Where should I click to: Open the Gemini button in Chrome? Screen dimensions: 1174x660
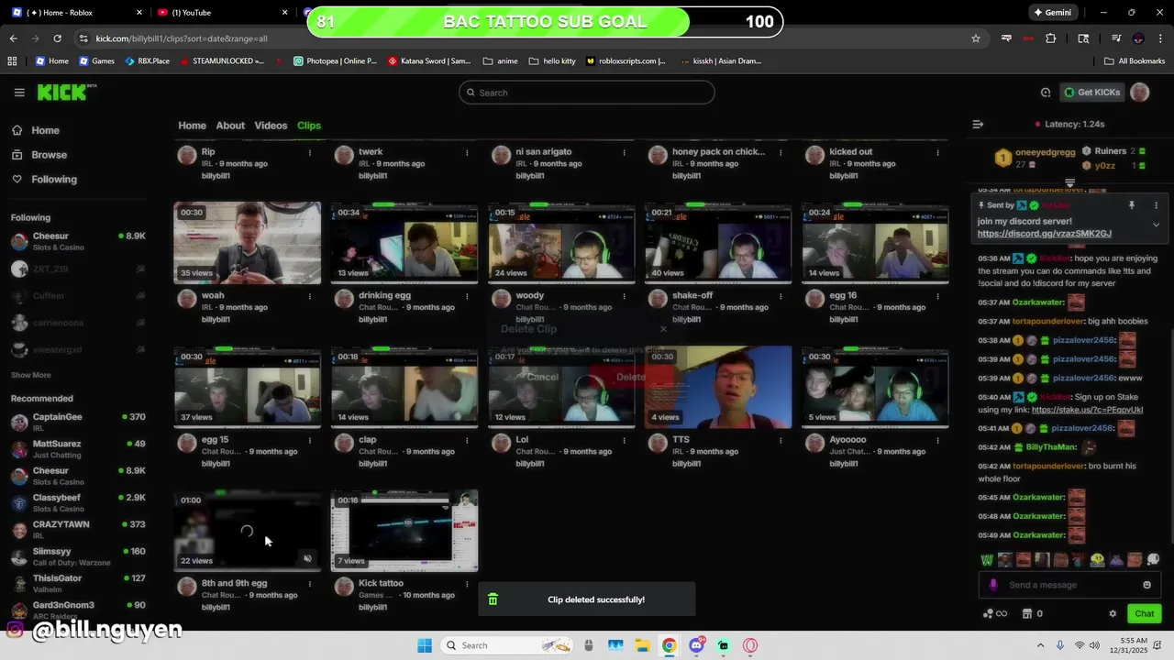[1052, 13]
